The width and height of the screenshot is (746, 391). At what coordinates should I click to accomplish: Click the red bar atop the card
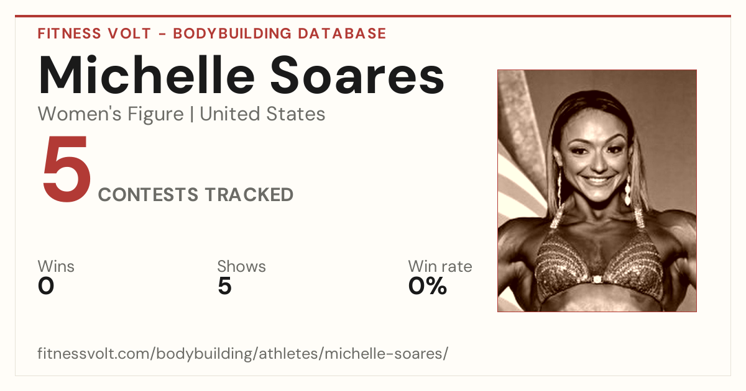373,16
